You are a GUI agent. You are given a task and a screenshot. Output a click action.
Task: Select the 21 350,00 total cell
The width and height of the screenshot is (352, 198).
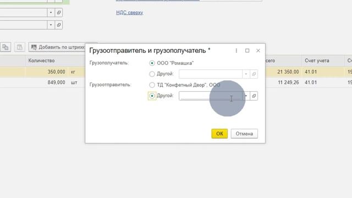[283, 72]
